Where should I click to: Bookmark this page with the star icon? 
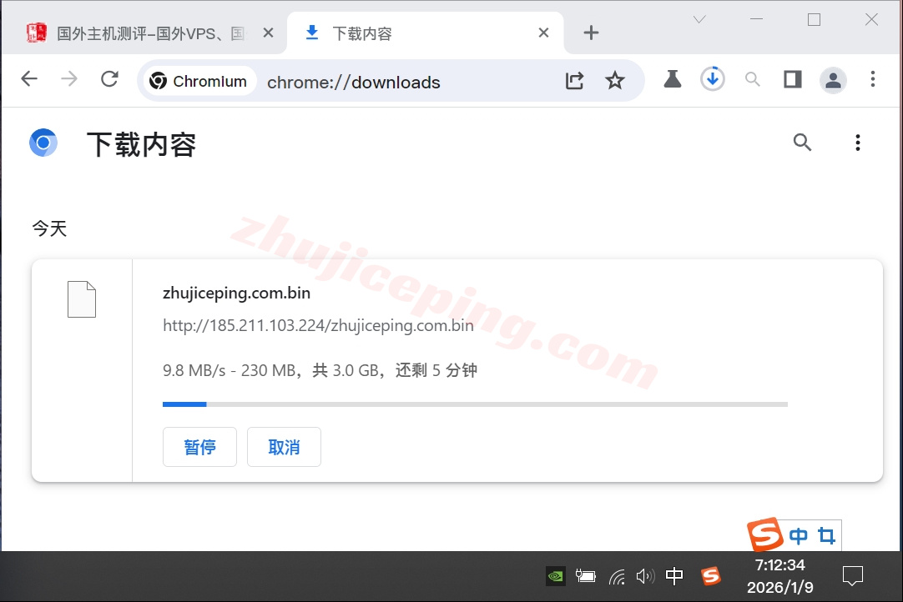pyautogui.click(x=615, y=80)
